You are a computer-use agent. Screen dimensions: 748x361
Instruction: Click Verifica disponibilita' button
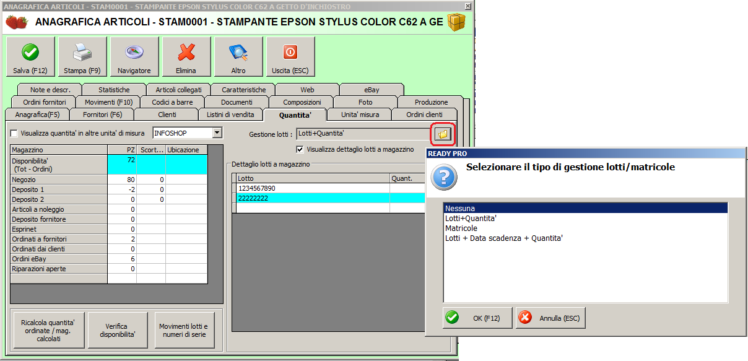pos(118,331)
